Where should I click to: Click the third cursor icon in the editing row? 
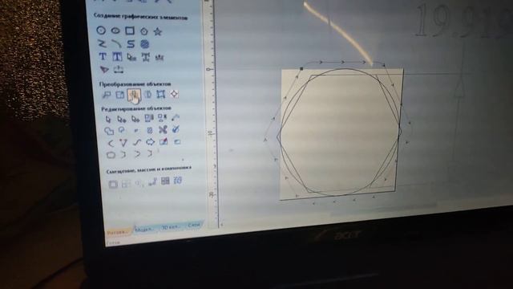point(135,119)
